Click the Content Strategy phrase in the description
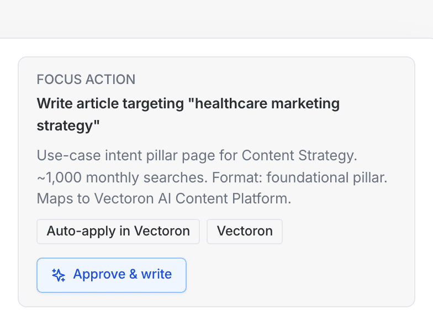 coord(298,155)
